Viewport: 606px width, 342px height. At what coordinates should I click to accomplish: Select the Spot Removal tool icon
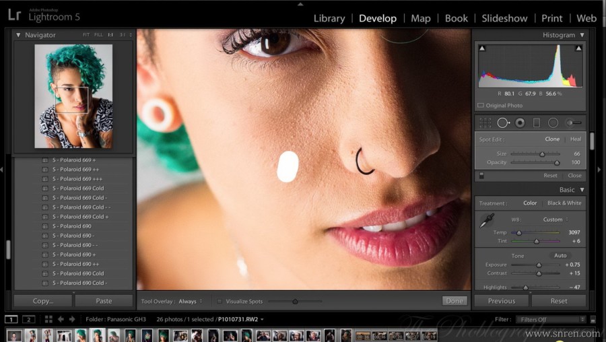click(x=503, y=123)
